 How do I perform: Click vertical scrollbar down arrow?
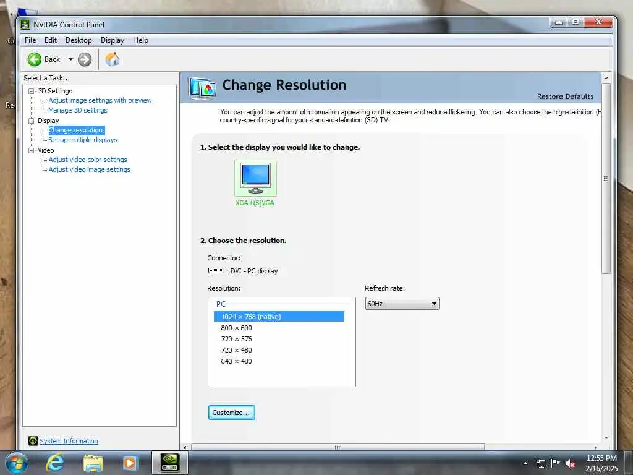coord(606,437)
